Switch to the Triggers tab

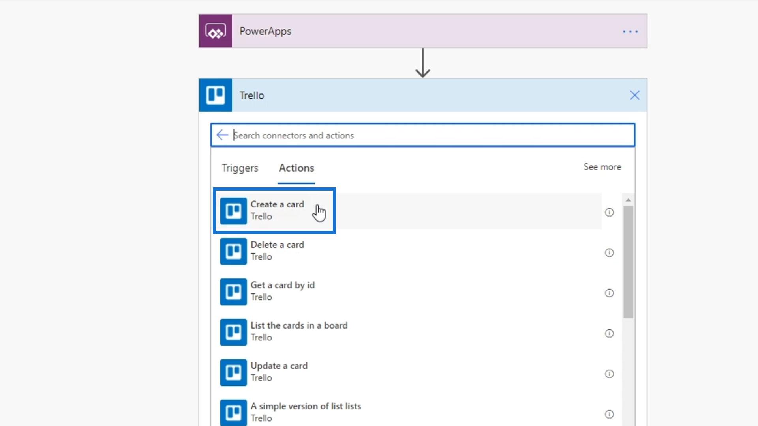tap(240, 168)
